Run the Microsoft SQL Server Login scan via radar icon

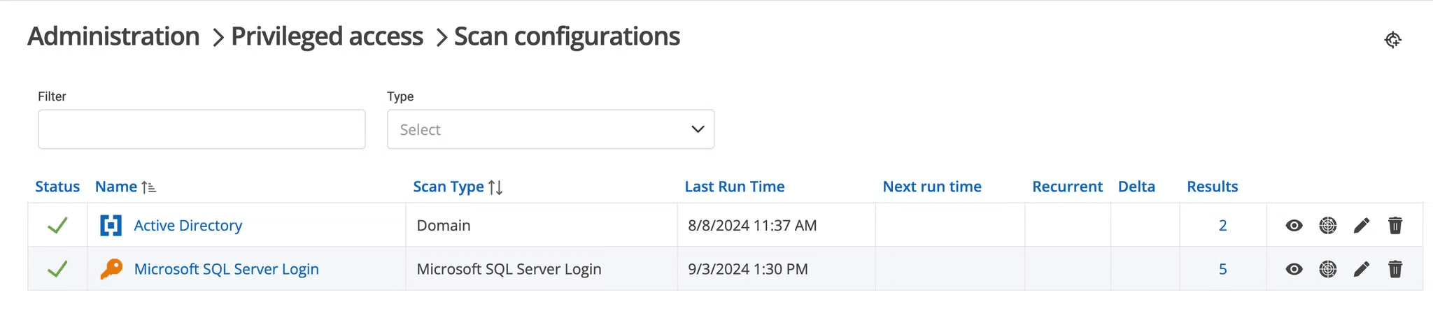1327,269
